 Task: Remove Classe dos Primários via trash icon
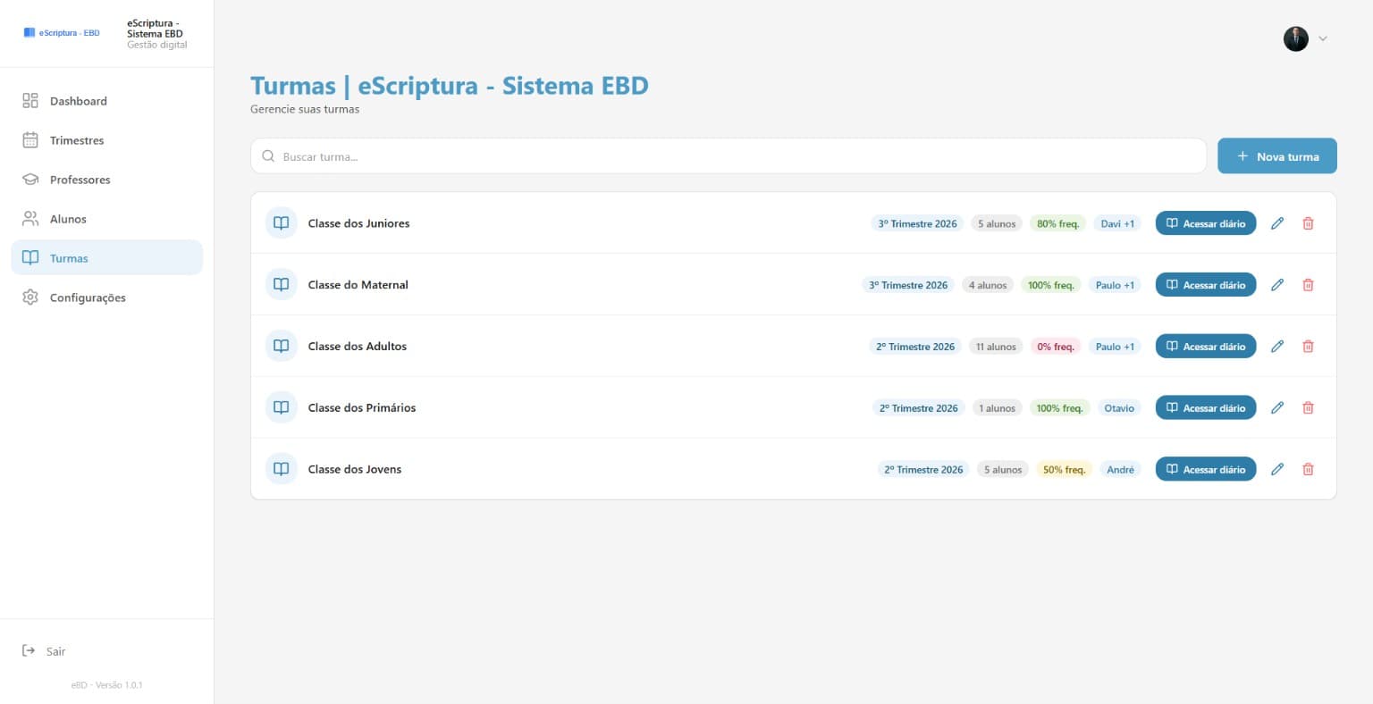pyautogui.click(x=1308, y=407)
